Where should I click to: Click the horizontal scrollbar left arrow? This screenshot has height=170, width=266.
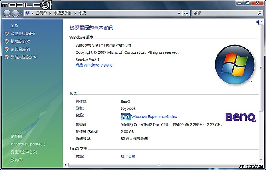pyautogui.click(x=65, y=165)
